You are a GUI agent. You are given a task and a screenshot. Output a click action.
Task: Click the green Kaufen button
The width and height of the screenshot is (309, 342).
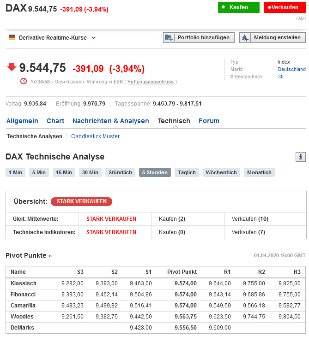tap(238, 7)
